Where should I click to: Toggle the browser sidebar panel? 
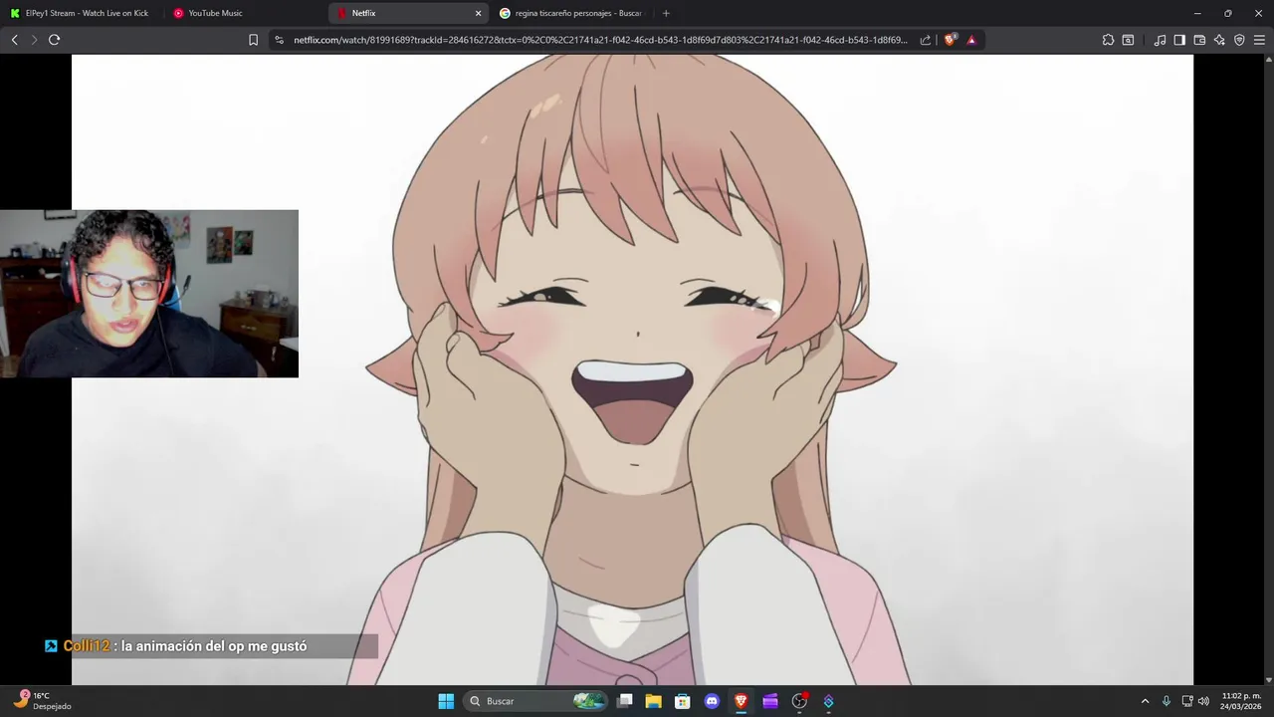[1179, 40]
